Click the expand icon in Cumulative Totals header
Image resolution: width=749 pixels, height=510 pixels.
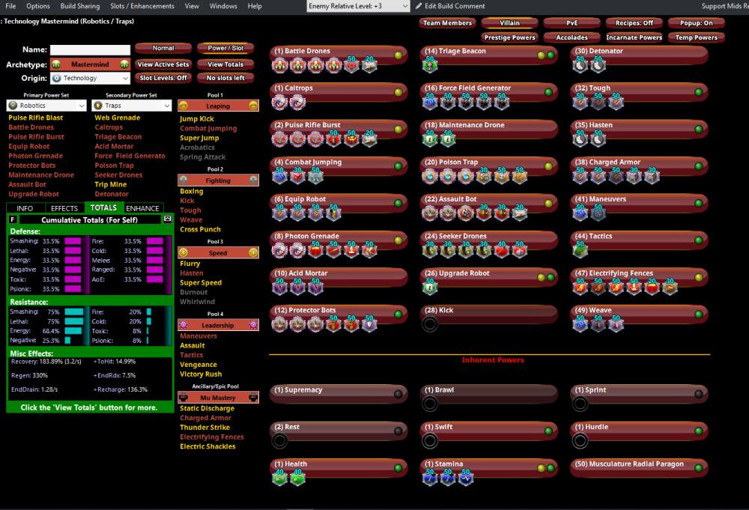167,219
